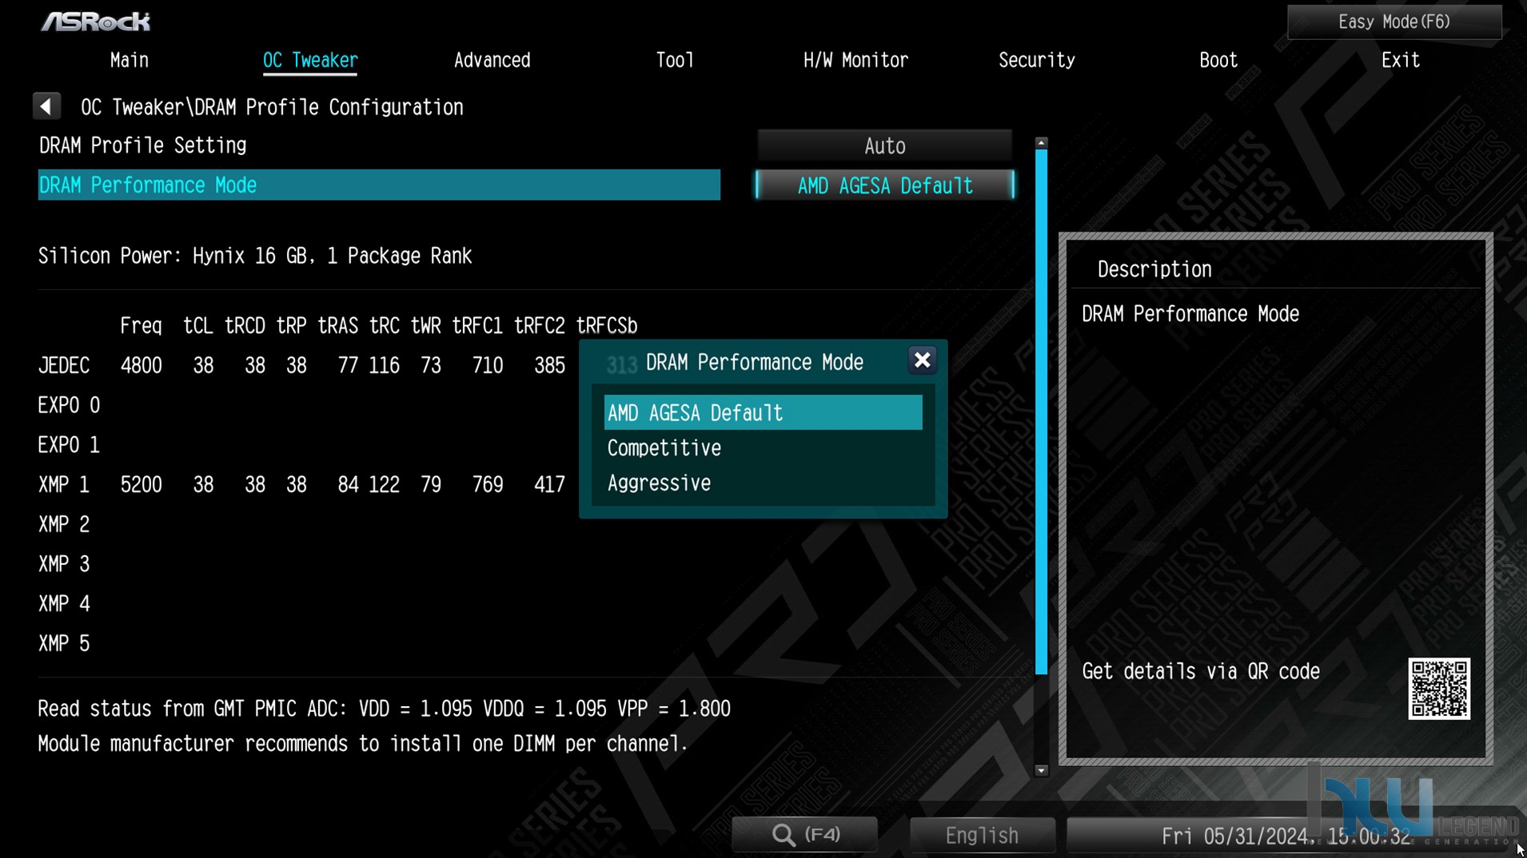Open the Boot tab
The width and height of the screenshot is (1527, 858).
(x=1218, y=61)
